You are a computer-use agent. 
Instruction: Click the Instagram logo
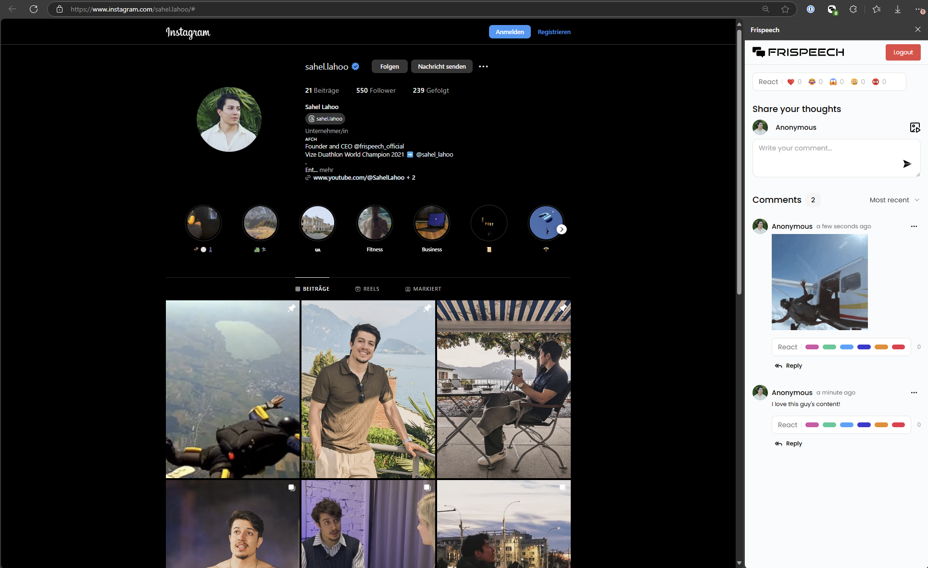[188, 32]
